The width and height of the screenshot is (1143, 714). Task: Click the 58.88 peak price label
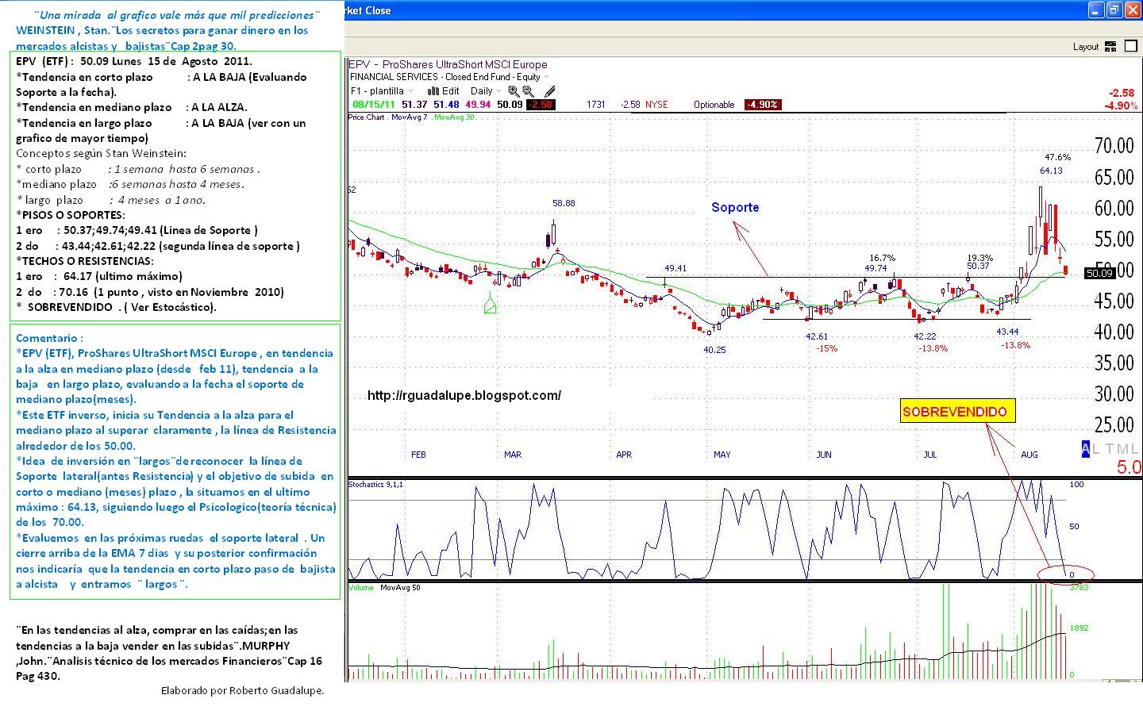click(564, 203)
